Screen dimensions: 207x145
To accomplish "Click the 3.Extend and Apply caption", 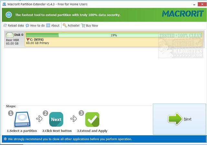I will pyautogui.click(x=92, y=131).
